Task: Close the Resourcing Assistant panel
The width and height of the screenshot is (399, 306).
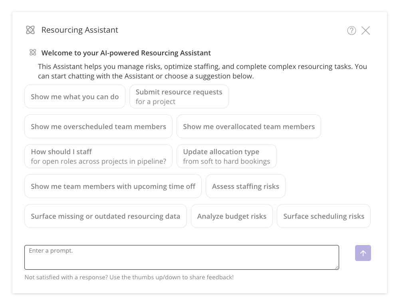Action: 365,30
